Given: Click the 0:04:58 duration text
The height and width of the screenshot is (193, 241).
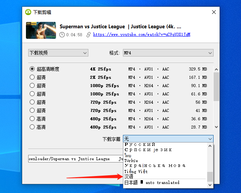Looking at the screenshot, I should [74, 35].
